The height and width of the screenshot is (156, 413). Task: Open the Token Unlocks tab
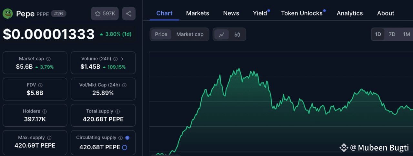click(302, 13)
